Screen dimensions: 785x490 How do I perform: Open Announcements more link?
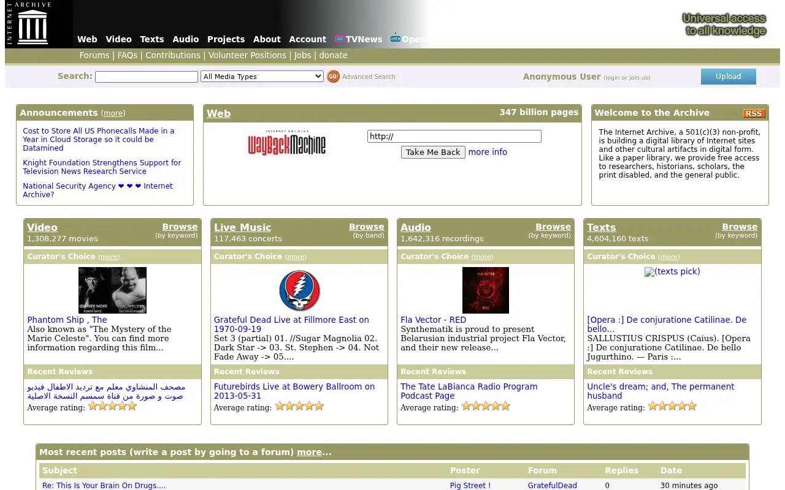click(113, 113)
